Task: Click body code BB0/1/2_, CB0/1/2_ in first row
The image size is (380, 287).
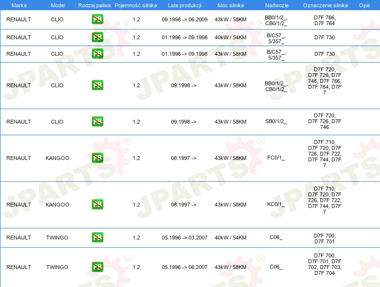Action: (x=276, y=20)
